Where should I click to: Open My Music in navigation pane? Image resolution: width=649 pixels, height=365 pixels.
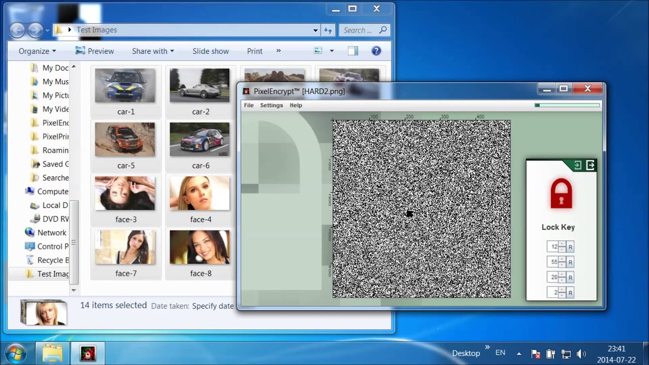[x=49, y=82]
